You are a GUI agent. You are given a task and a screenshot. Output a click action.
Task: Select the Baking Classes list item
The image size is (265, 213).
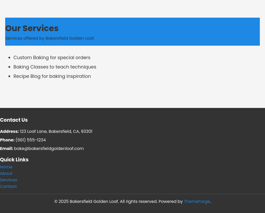point(55,67)
